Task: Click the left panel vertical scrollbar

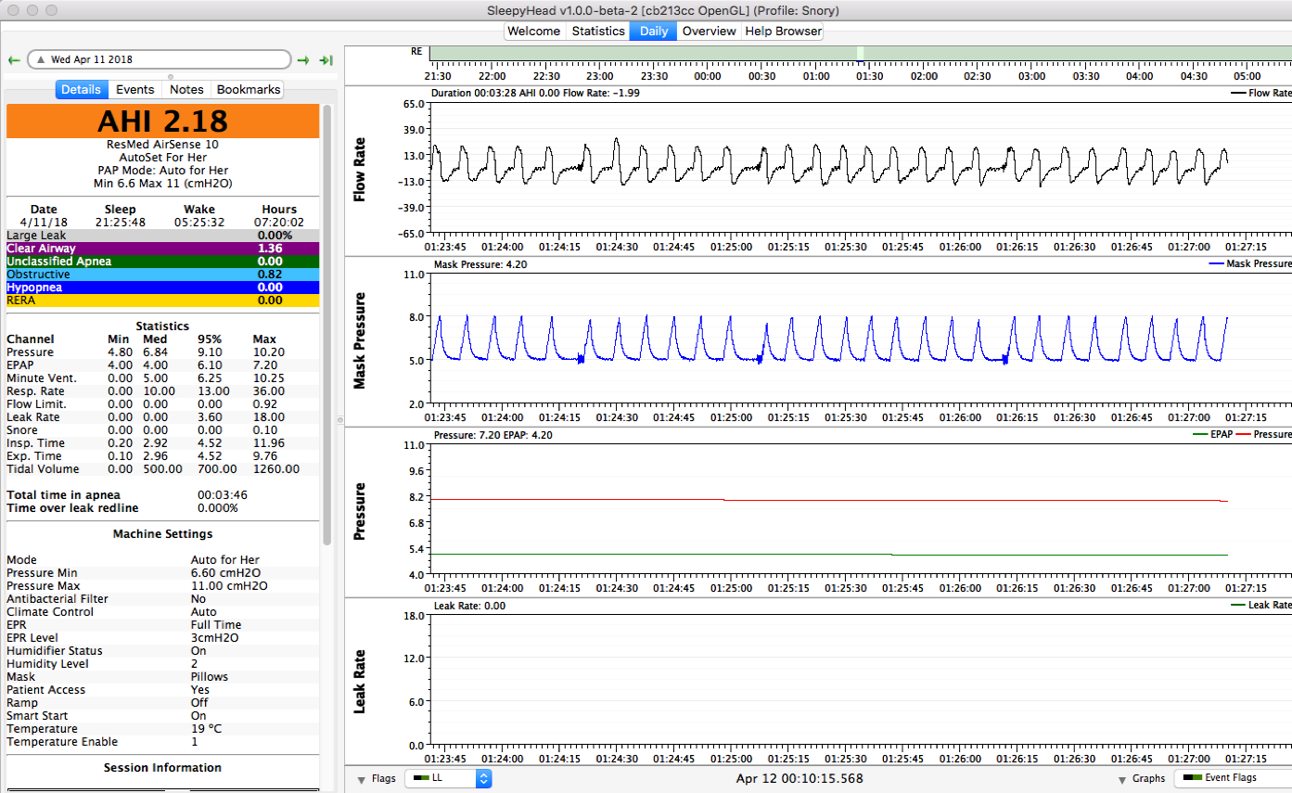Action: click(x=326, y=325)
